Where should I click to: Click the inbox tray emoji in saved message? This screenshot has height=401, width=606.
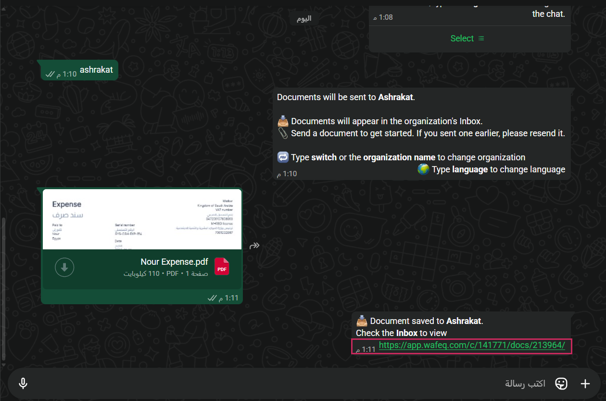362,321
